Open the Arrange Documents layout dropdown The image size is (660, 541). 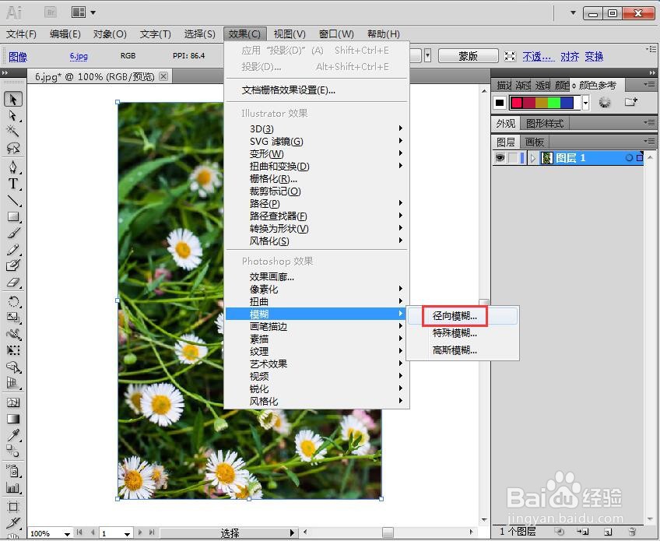click(x=83, y=12)
